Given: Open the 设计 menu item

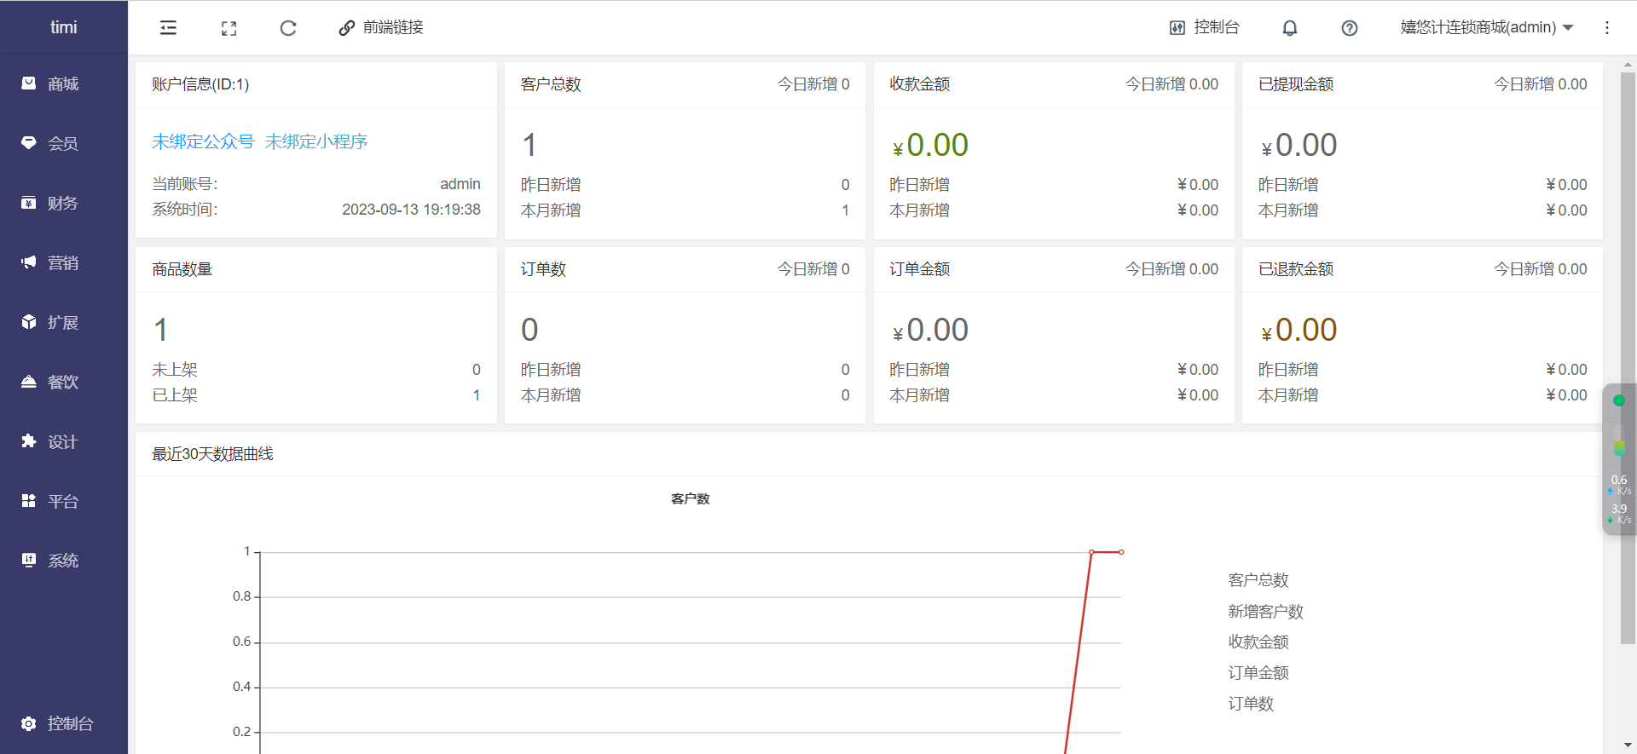Looking at the screenshot, I should pyautogui.click(x=64, y=441).
